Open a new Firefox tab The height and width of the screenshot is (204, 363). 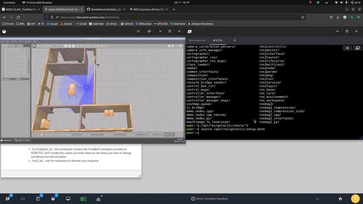(x=174, y=10)
